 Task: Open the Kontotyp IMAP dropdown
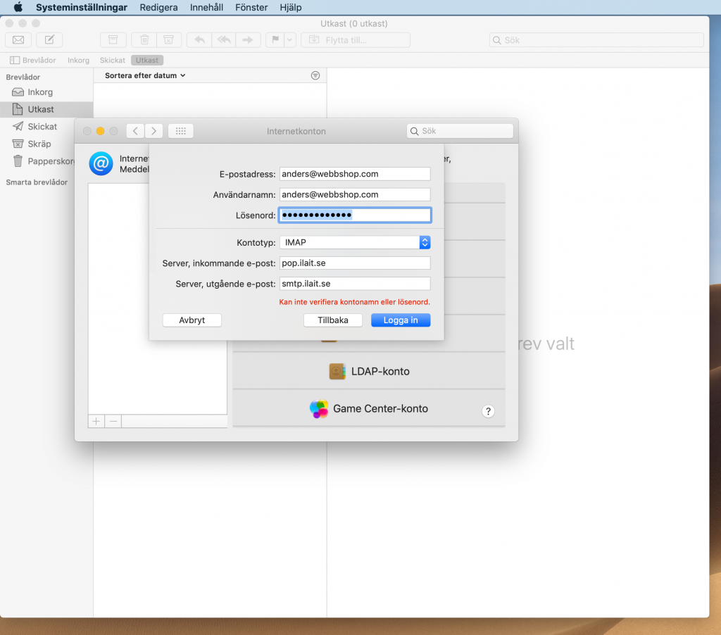coord(355,242)
